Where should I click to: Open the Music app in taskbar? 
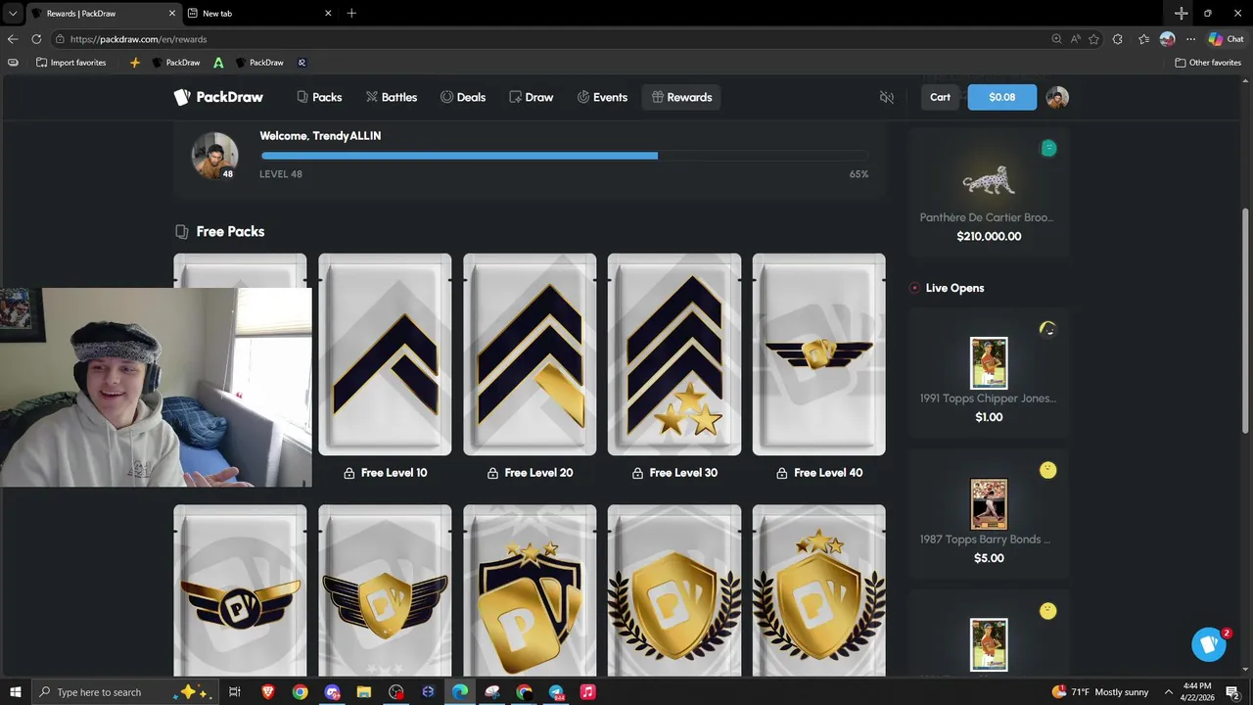pyautogui.click(x=587, y=692)
